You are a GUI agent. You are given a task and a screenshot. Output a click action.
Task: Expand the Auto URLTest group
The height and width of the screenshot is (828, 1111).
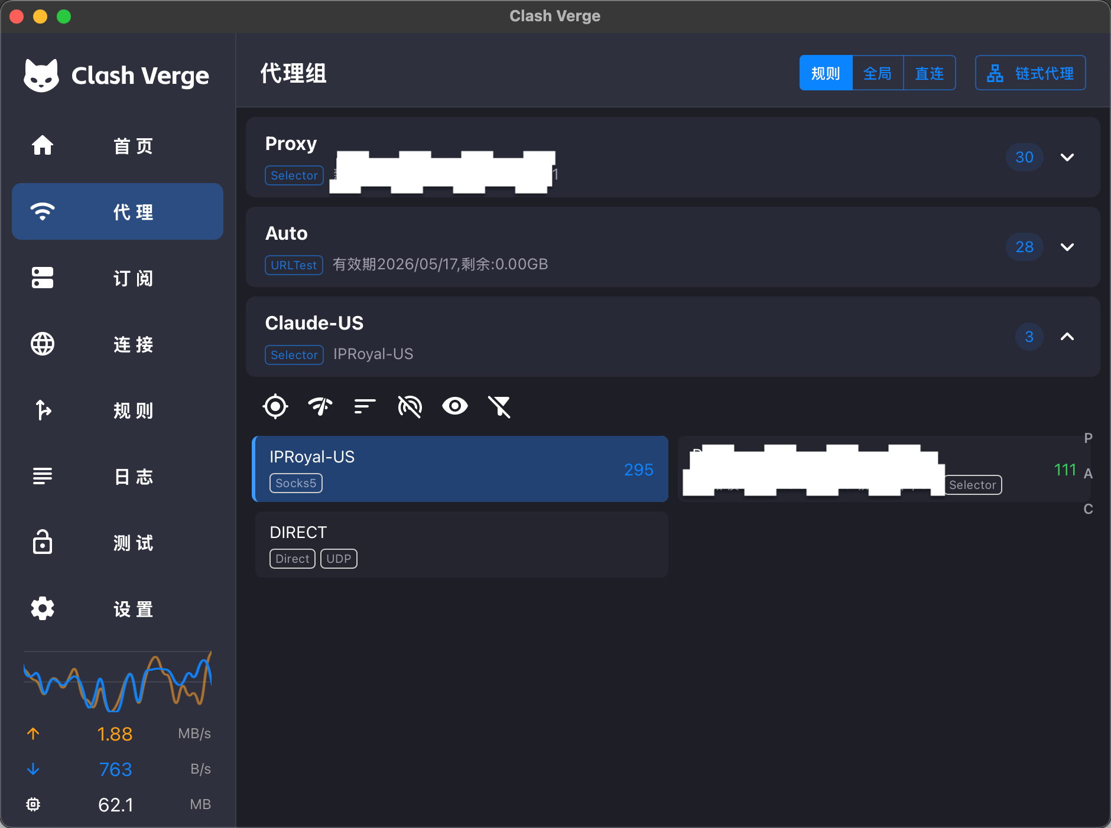tap(1067, 247)
